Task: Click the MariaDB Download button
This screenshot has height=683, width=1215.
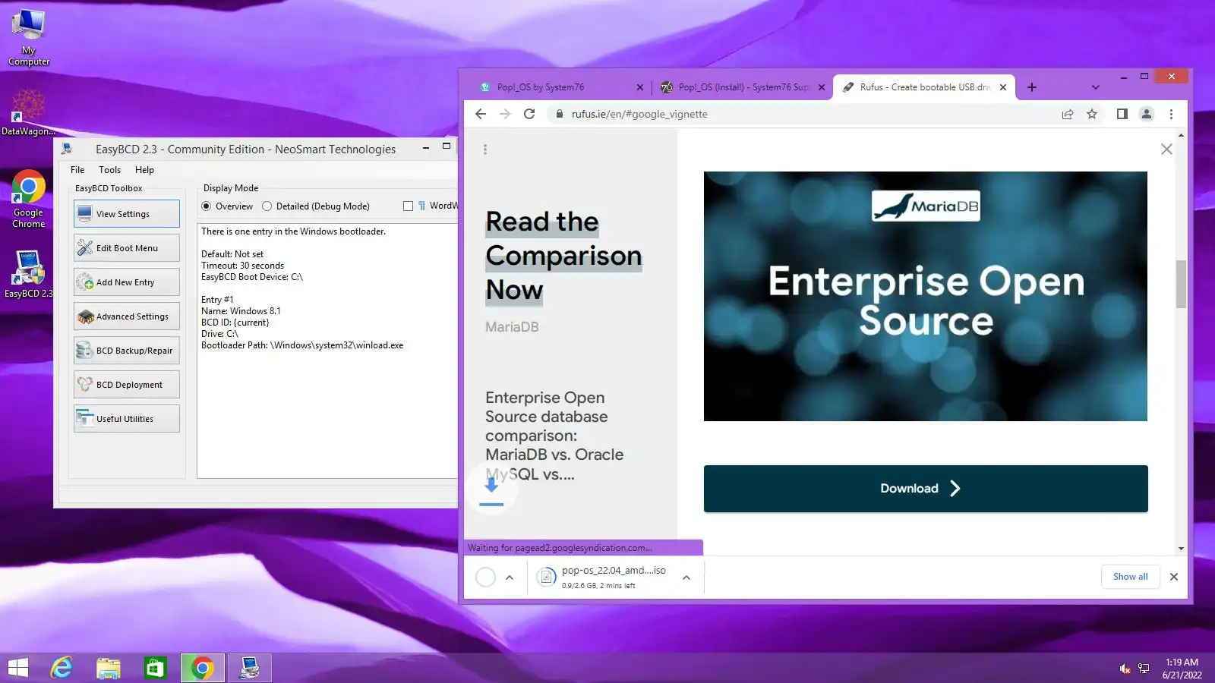Action: tap(926, 489)
